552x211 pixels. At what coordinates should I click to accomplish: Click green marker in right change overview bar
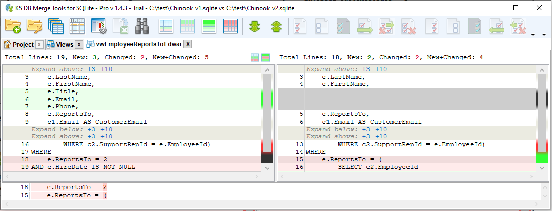(542, 157)
